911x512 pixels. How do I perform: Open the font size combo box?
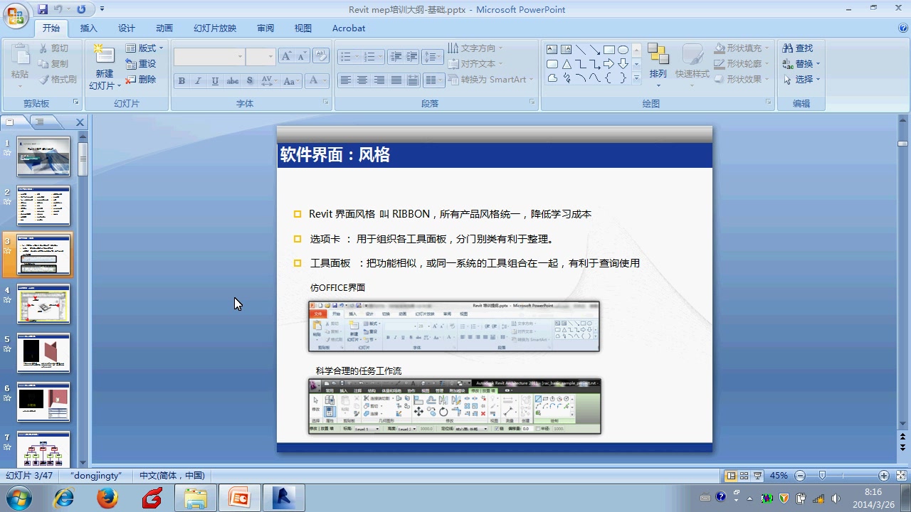[x=260, y=57]
